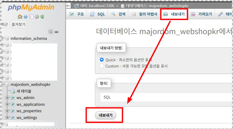Image resolution: width=233 pixels, height=129 pixels.
Task: Open the SQL tab
Action: [97, 14]
